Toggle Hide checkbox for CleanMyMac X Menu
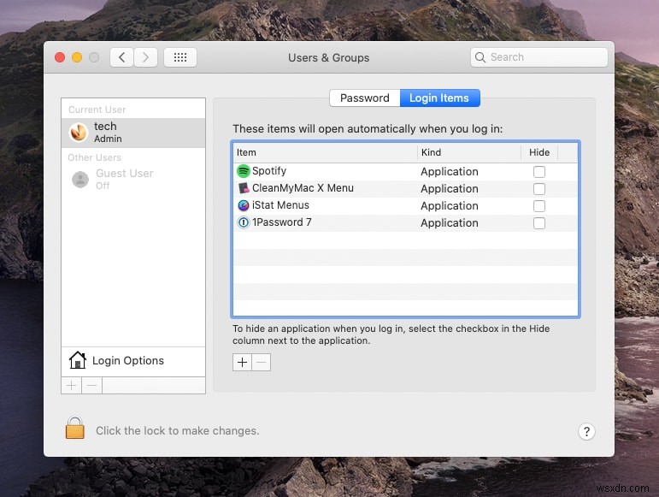 (539, 189)
